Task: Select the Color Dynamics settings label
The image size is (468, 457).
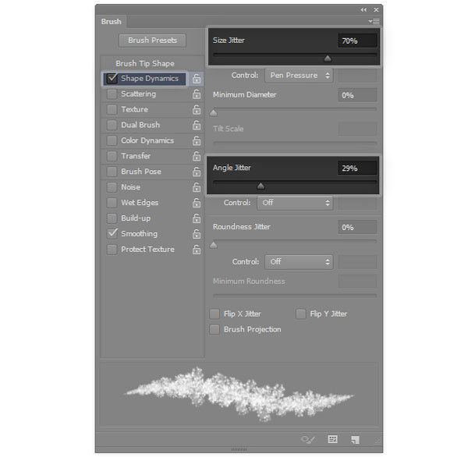Action: 147,140
